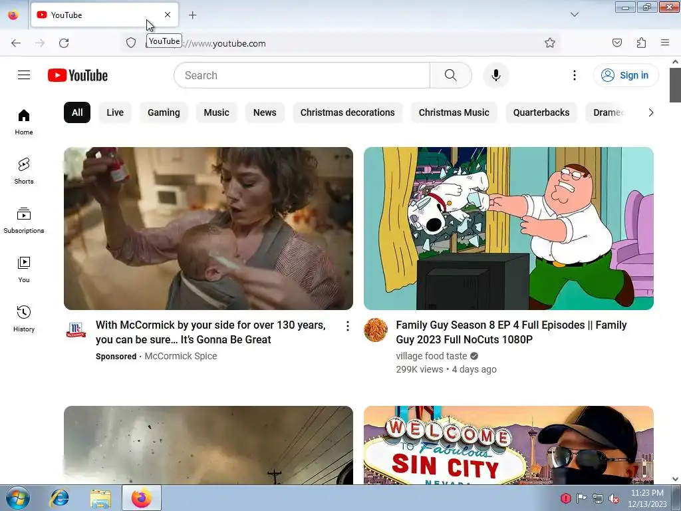
Task: Select Christmas decorations filter chip
Action: 347,112
